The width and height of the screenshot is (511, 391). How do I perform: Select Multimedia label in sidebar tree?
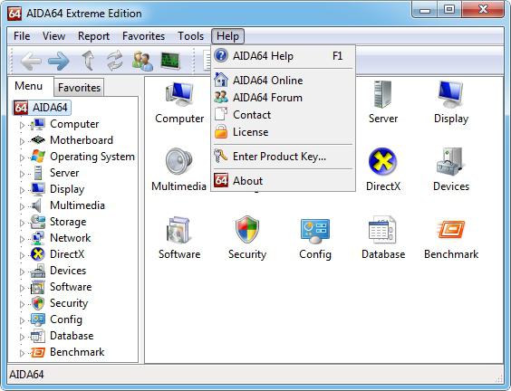[77, 205]
